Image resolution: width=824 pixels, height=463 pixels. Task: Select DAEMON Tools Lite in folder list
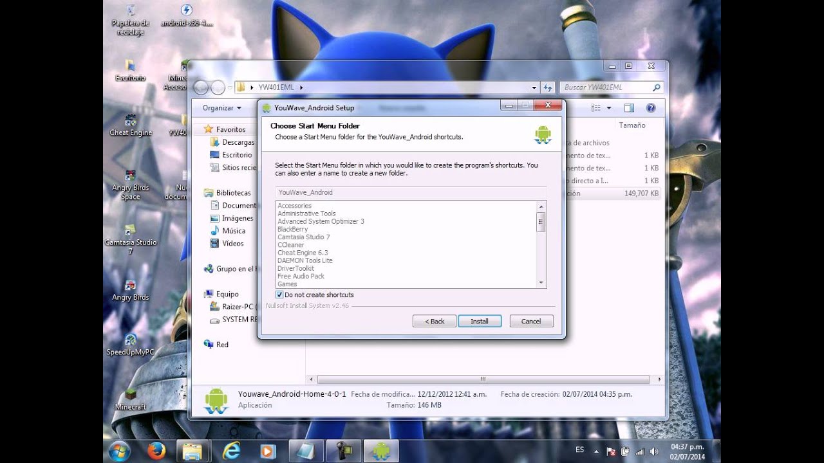[x=305, y=260]
